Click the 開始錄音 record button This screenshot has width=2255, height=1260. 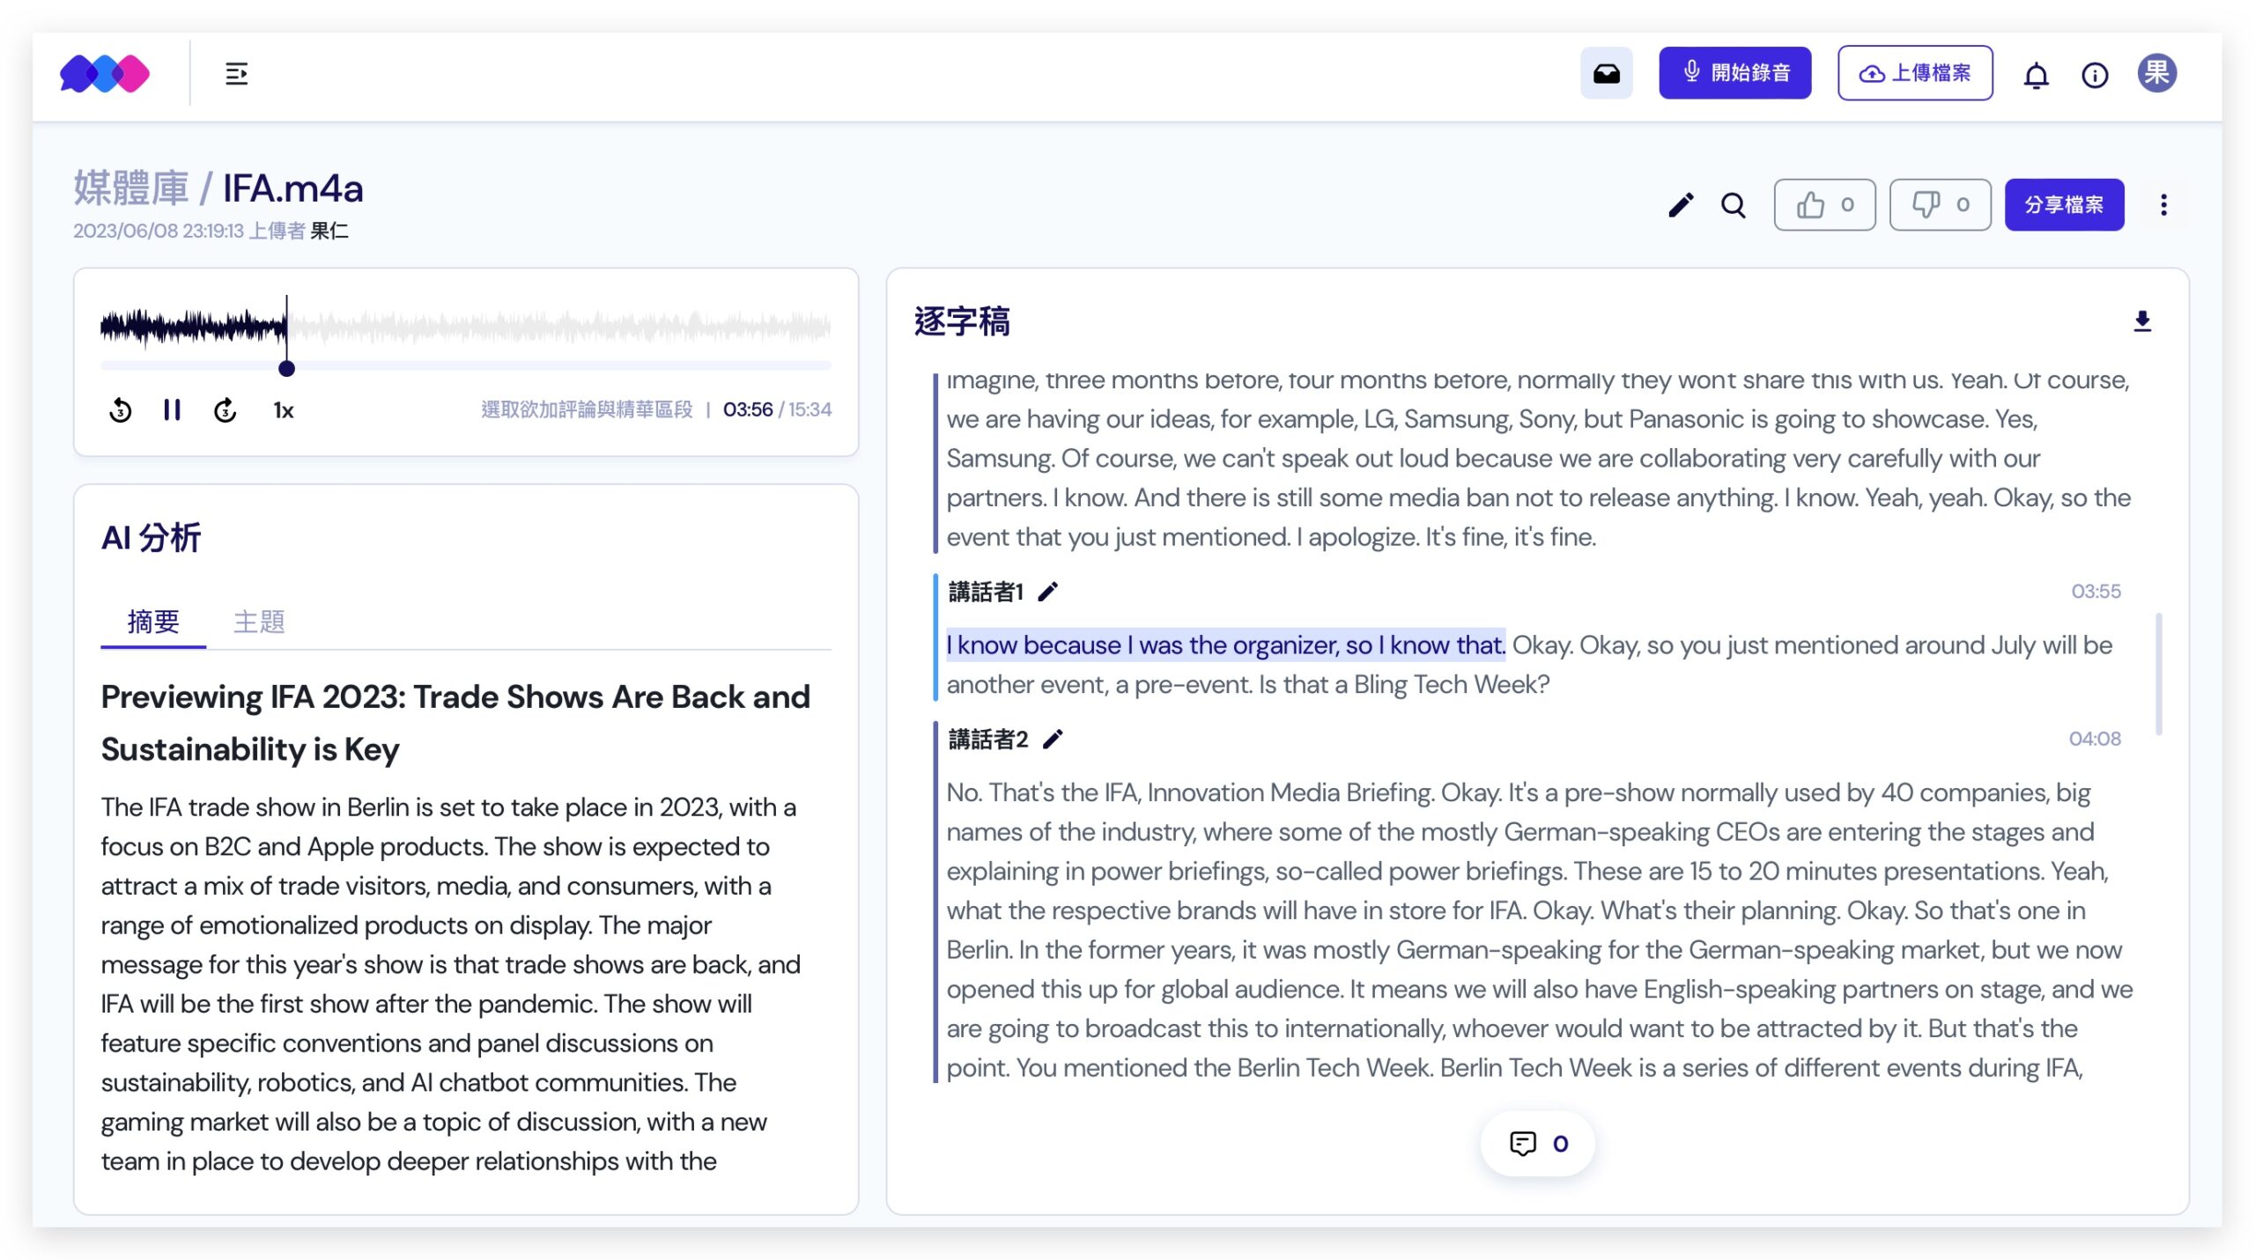point(1734,73)
